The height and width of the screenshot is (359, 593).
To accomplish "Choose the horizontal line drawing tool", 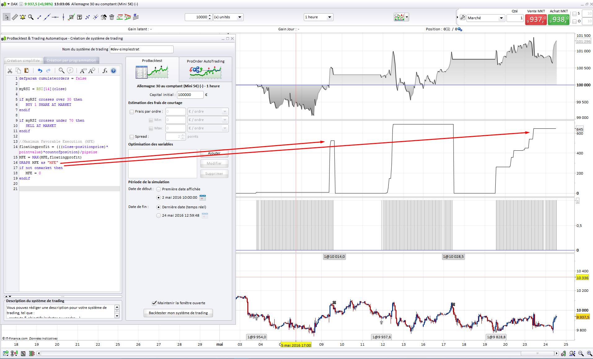I will pos(55,17).
